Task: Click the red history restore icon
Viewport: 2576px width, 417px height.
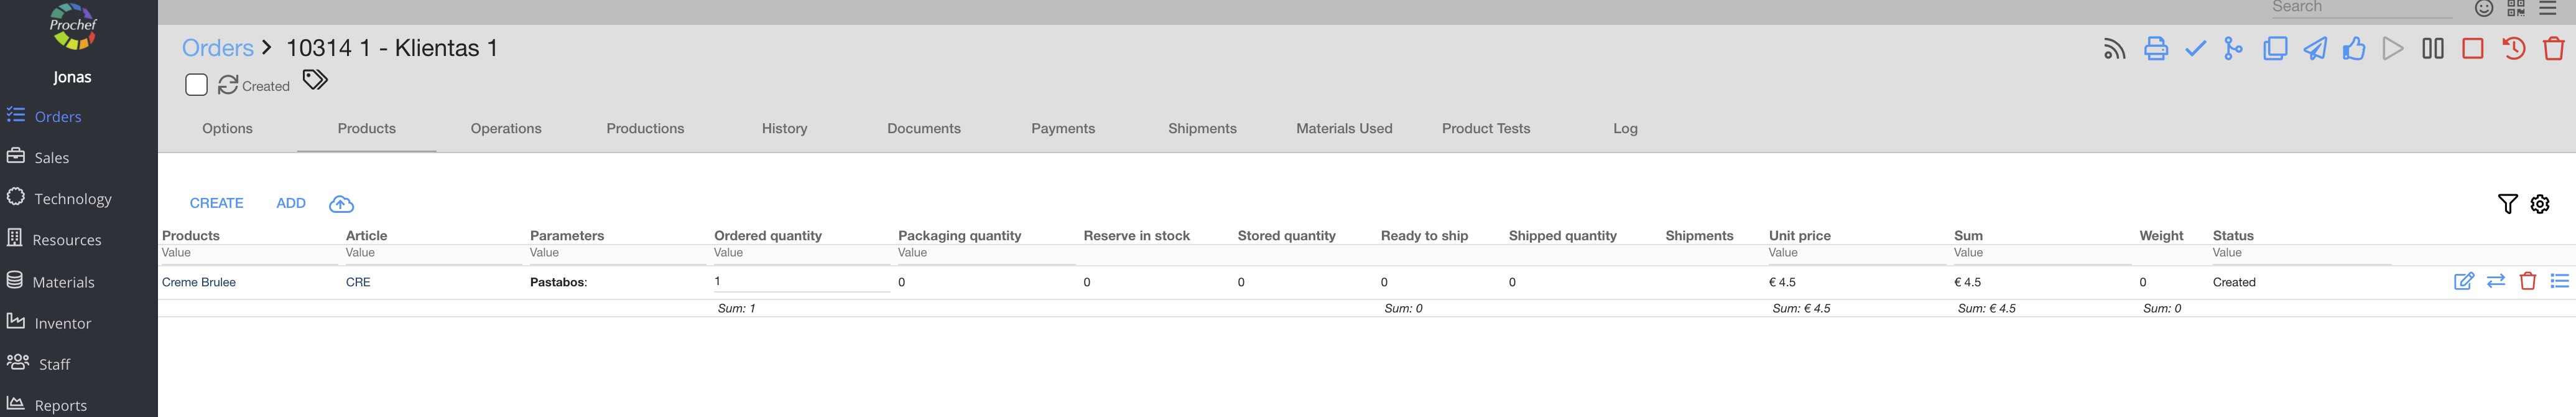Action: click(x=2513, y=49)
